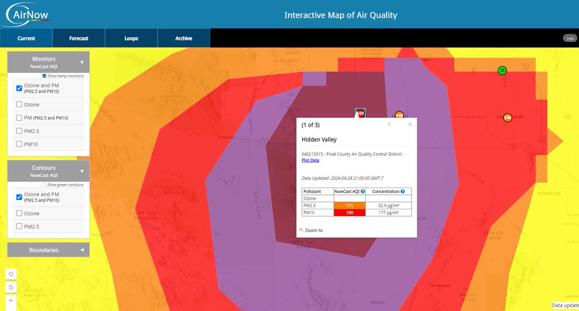Check the Ozone option under Monitors
579x311 pixels.
[x=18, y=104]
